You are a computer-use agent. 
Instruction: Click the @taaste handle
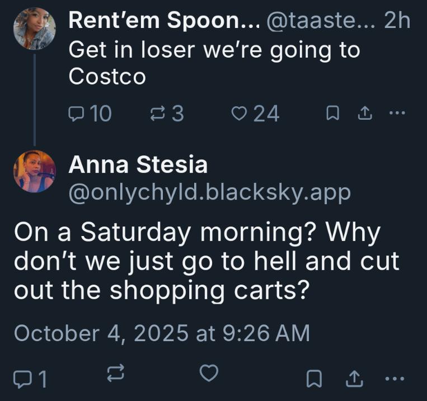[x=317, y=21]
